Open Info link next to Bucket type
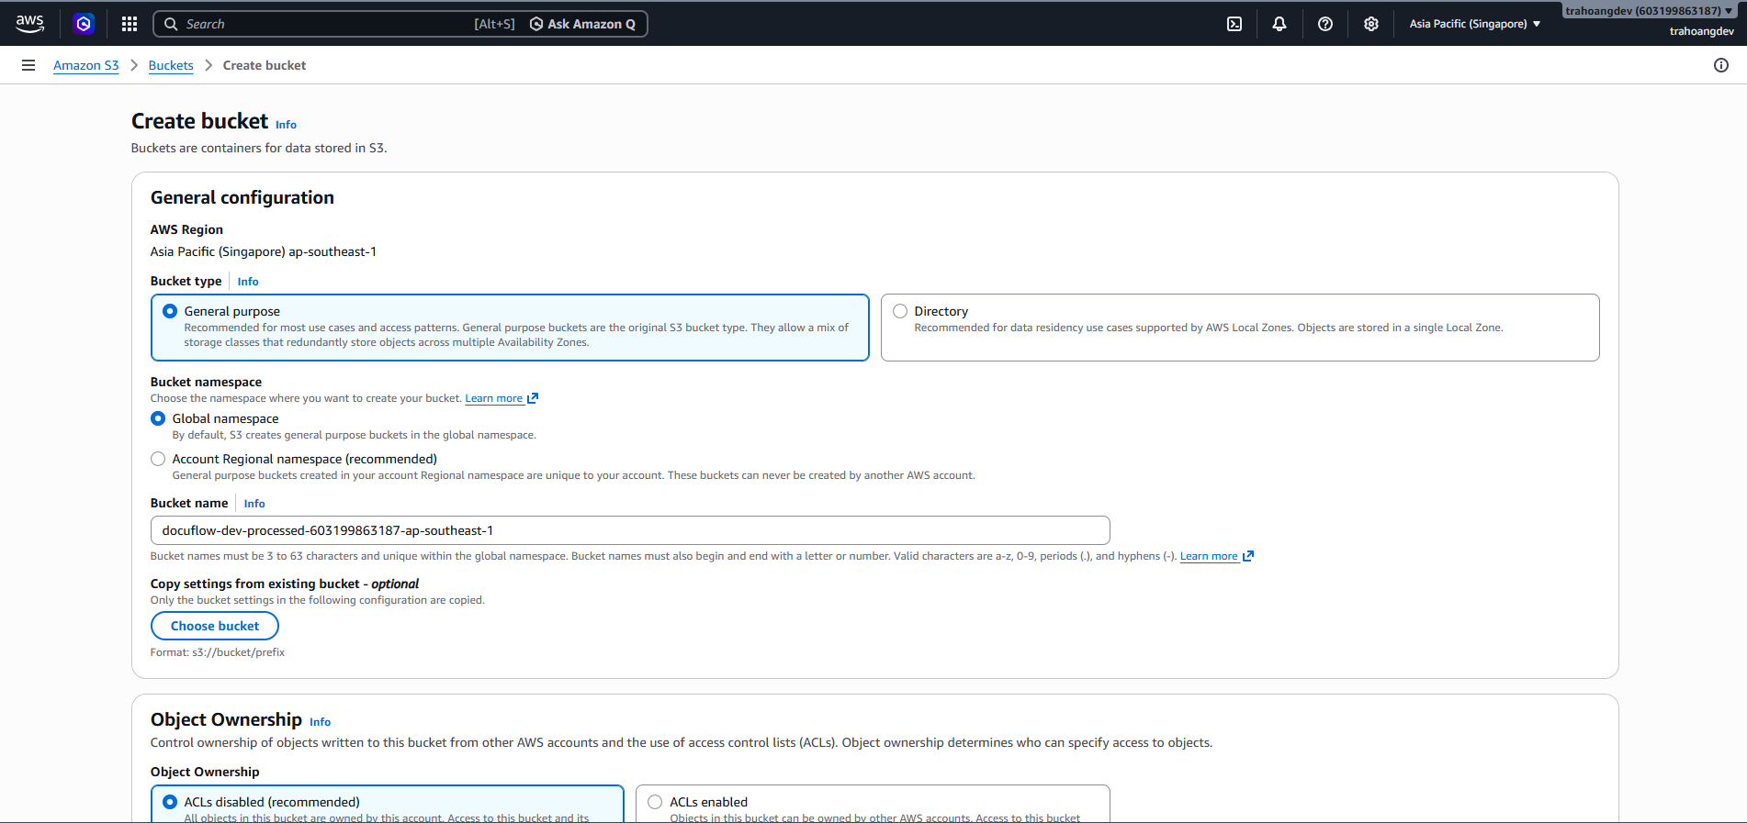 (x=248, y=282)
